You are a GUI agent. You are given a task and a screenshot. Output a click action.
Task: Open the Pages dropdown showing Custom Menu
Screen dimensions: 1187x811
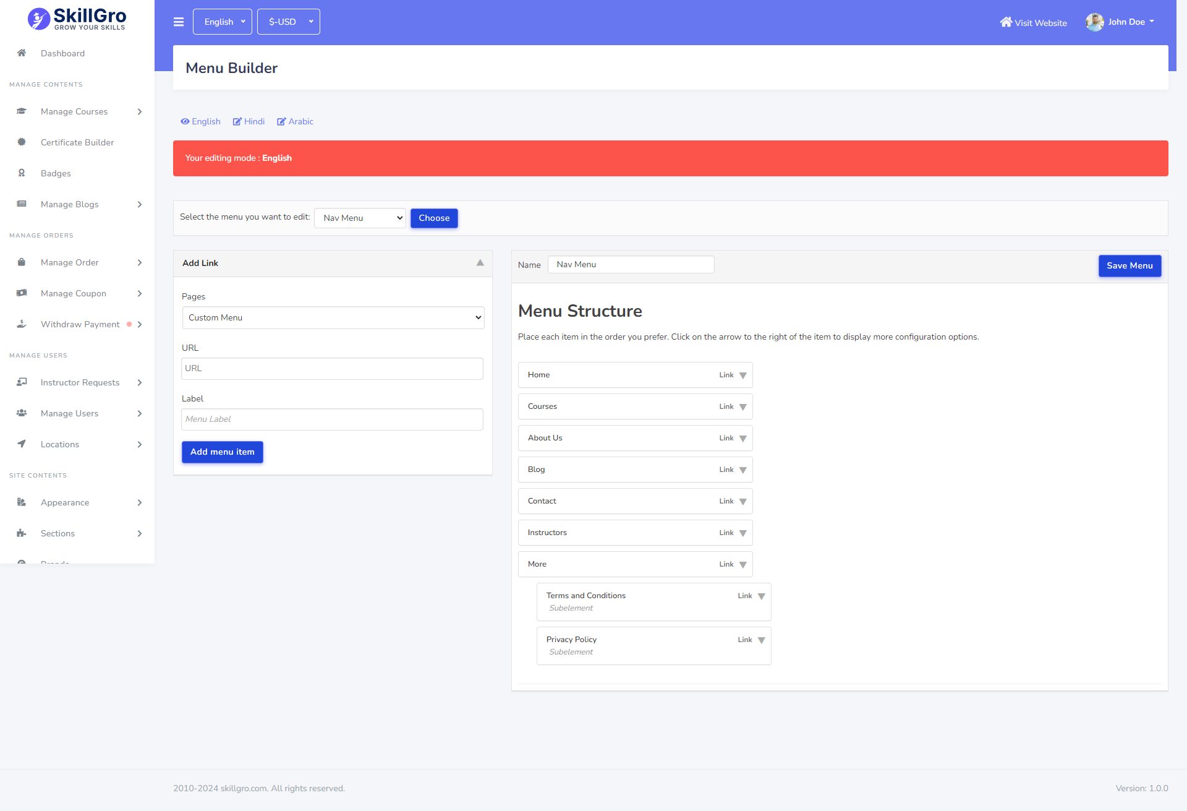333,317
